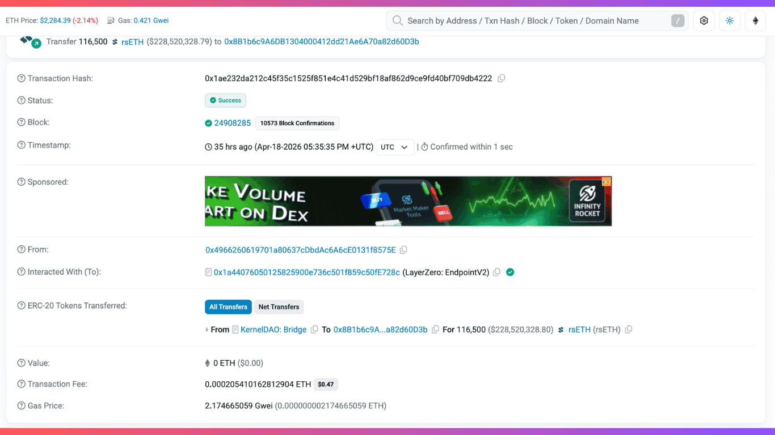This screenshot has height=435, width=775.
Task: Select the All Transfers tab
Action: point(228,306)
